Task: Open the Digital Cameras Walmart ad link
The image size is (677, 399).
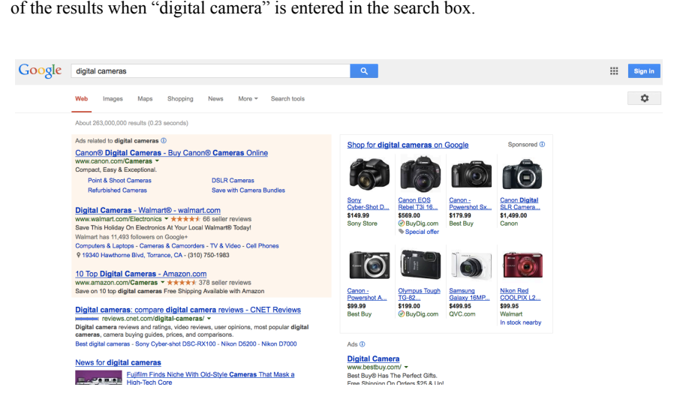Action: pos(148,210)
